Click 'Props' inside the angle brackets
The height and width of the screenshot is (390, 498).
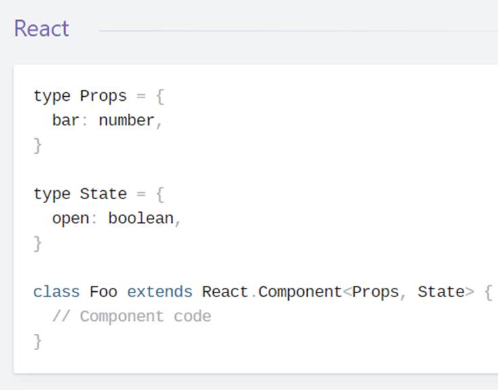click(375, 292)
